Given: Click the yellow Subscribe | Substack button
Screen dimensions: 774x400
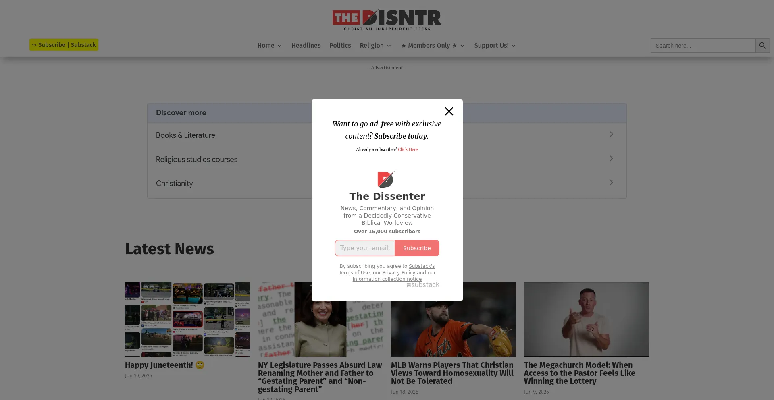Looking at the screenshot, I should [x=64, y=45].
